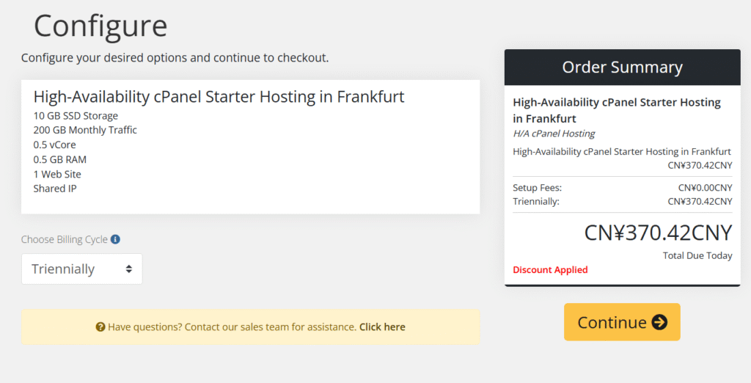Click the large CN¥370.42CNY total amount
The image size is (751, 383).
658,233
